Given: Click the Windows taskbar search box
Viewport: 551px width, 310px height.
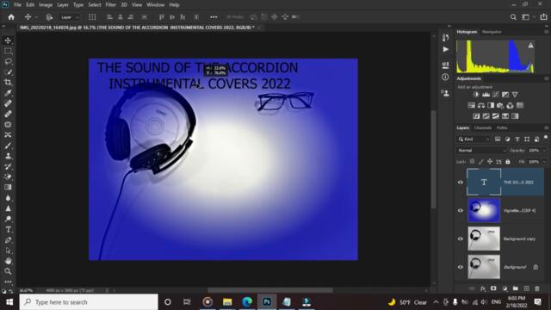Looking at the screenshot, I should [89, 302].
